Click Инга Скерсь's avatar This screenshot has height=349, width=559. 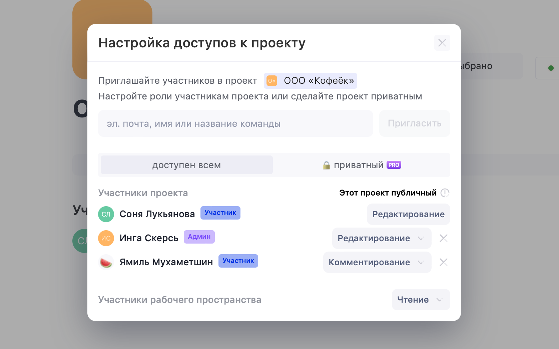(106, 238)
